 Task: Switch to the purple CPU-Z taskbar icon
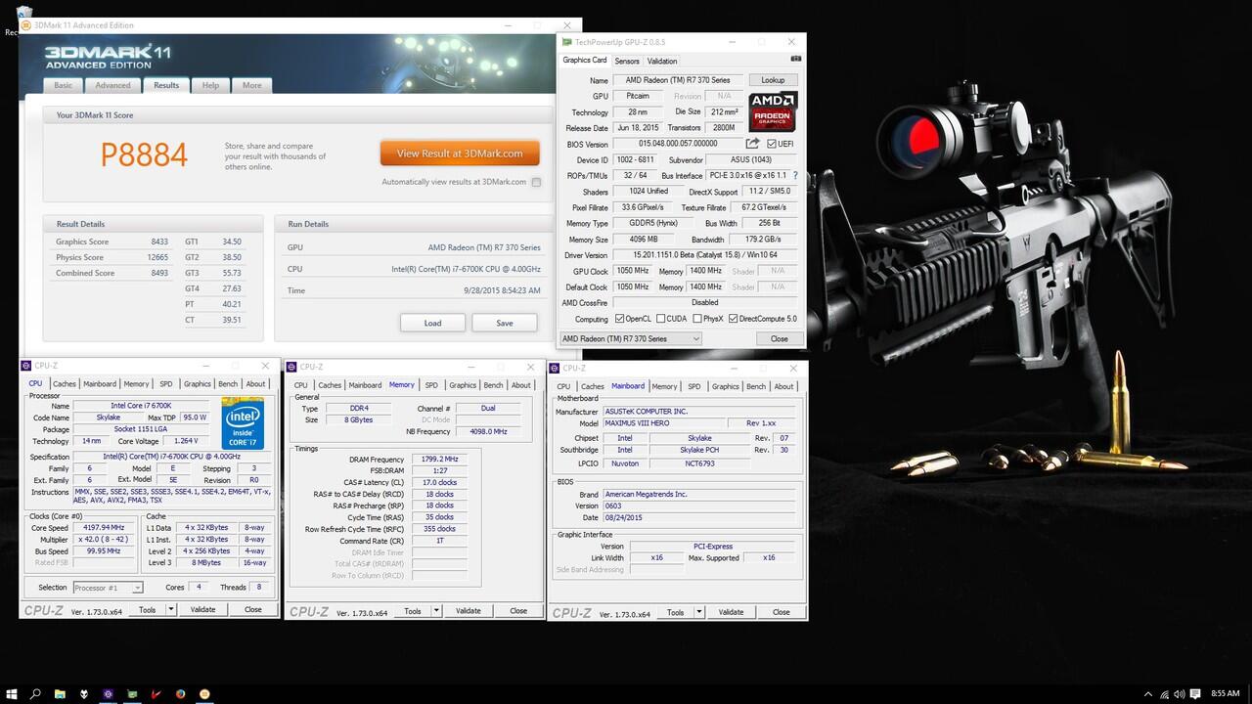point(109,694)
